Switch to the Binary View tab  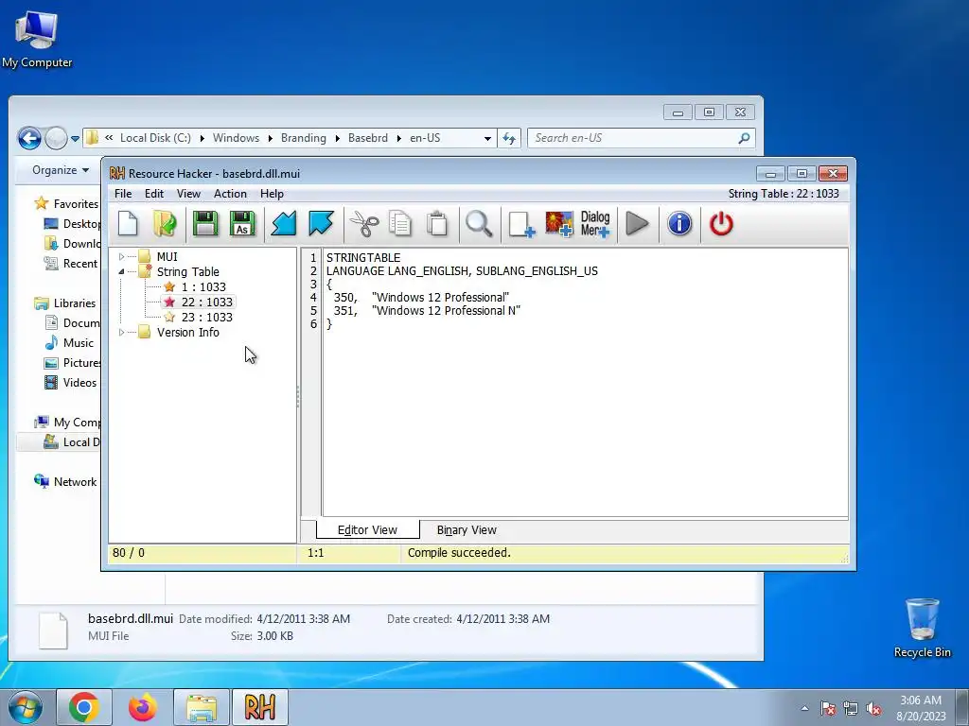(467, 529)
